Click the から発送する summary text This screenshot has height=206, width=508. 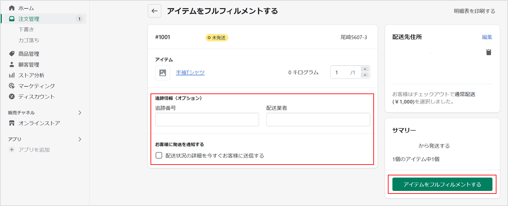(x=434, y=146)
